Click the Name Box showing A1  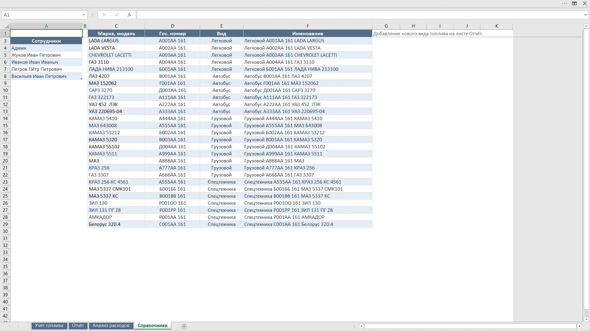click(41, 15)
